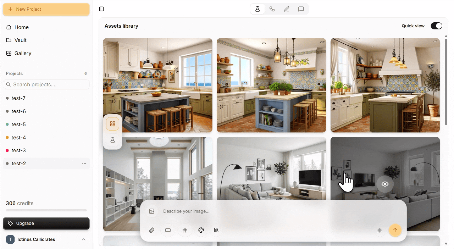The width and height of the screenshot is (454, 249).
Task: Open the color palette icon
Action: pos(201,230)
